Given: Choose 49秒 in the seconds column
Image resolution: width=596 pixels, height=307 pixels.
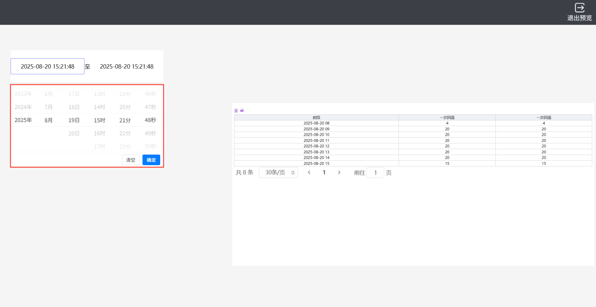Looking at the screenshot, I should click(x=150, y=134).
